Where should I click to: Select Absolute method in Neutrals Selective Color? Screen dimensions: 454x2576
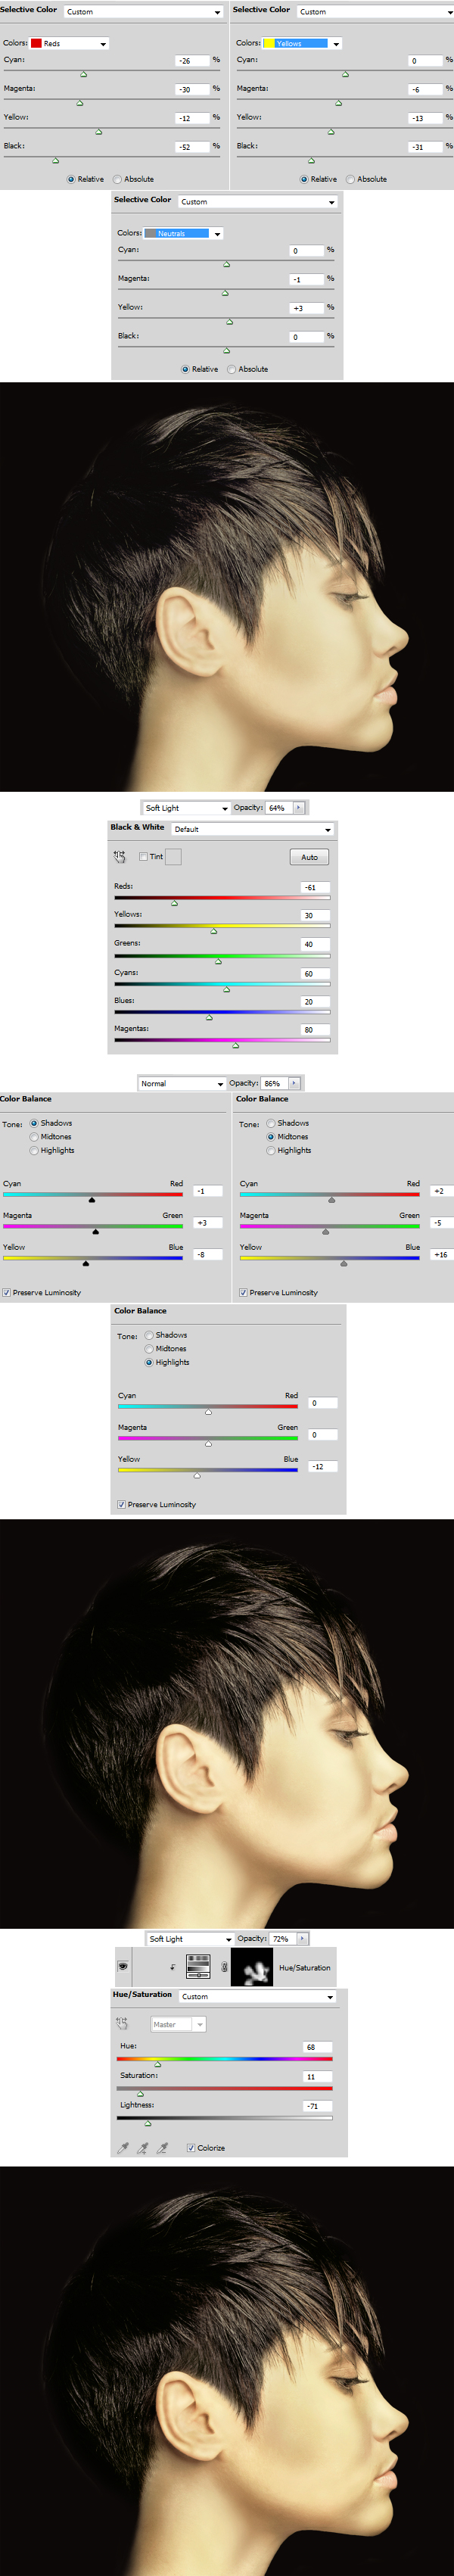tap(232, 369)
